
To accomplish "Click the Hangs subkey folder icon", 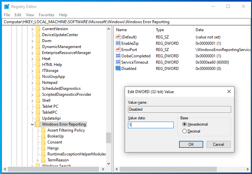I will coord(43,148).
